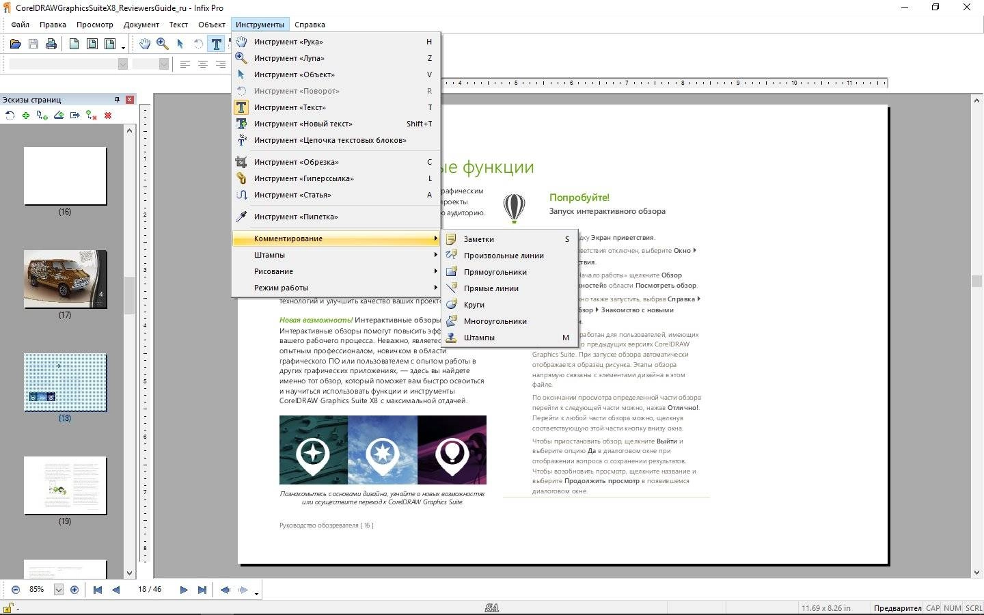Choose Инструмент «Новый текст» menu entry
984x615 pixels.
tap(336, 124)
